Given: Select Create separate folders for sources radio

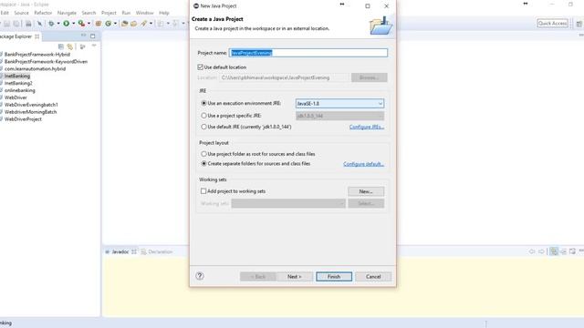Looking at the screenshot, I should click(203, 163).
